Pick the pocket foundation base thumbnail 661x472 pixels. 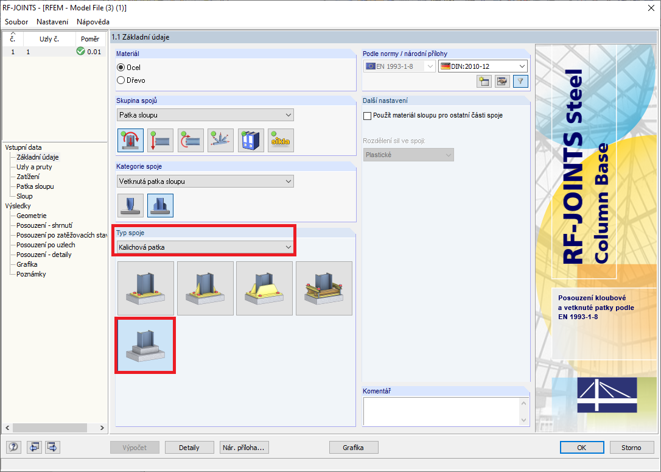click(x=145, y=345)
